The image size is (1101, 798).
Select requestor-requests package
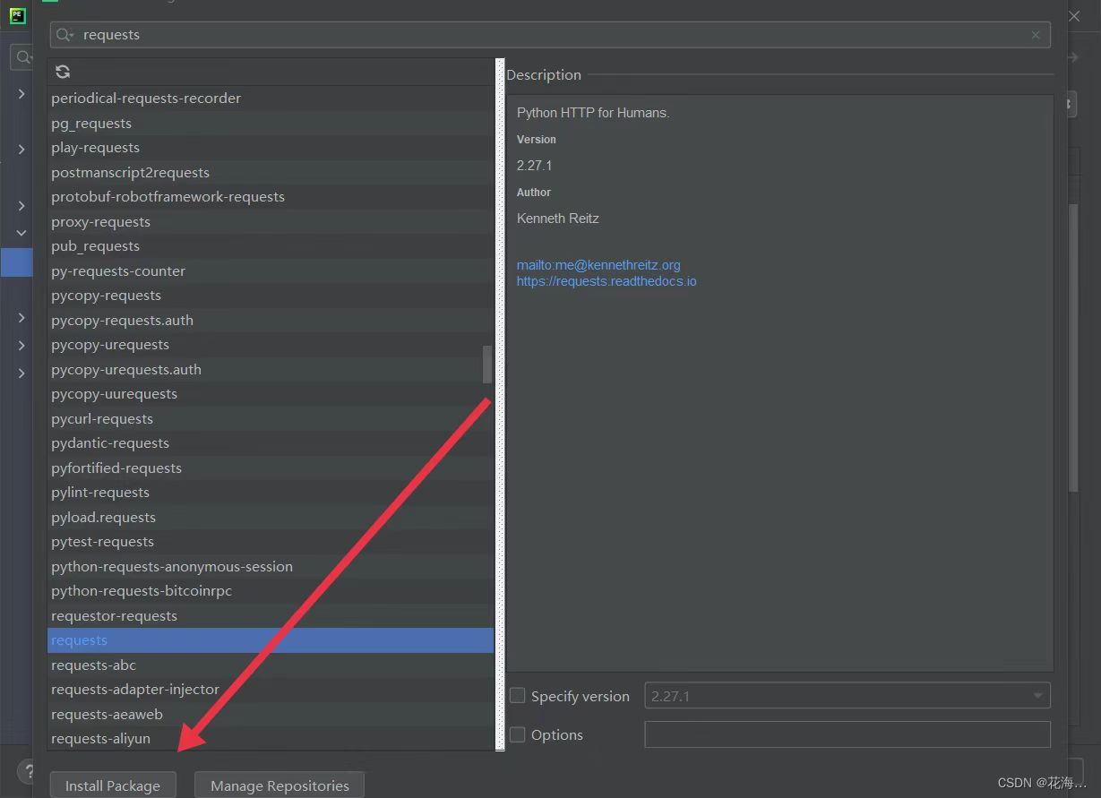tap(271, 616)
